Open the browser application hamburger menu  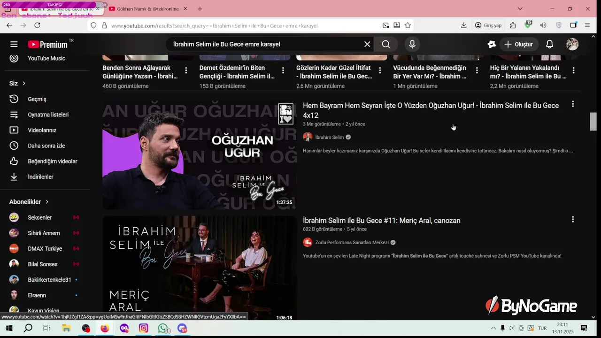pos(587,25)
